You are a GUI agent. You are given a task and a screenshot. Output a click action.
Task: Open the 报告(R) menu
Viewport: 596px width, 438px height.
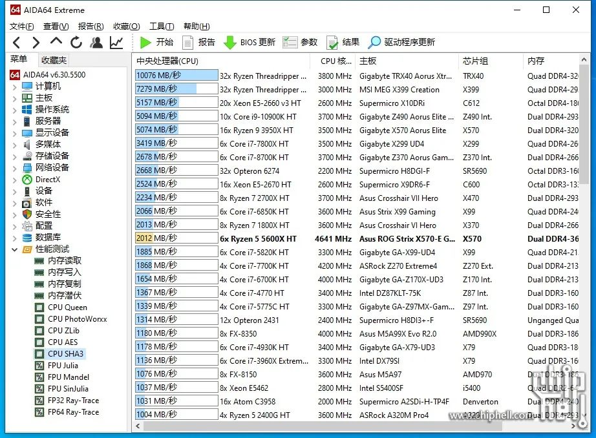[x=91, y=26]
